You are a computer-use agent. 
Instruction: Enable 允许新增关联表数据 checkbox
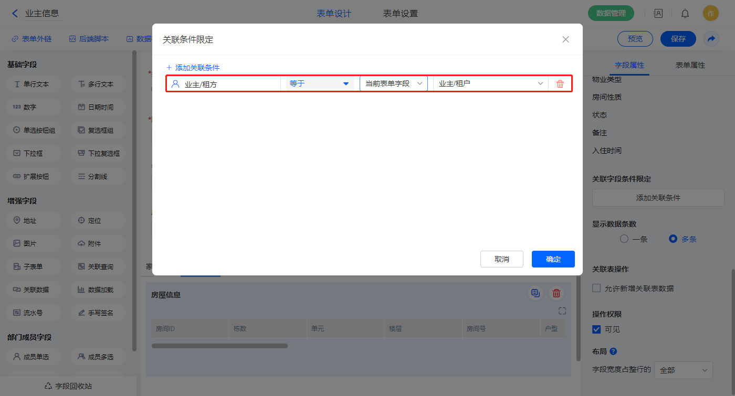click(x=596, y=288)
